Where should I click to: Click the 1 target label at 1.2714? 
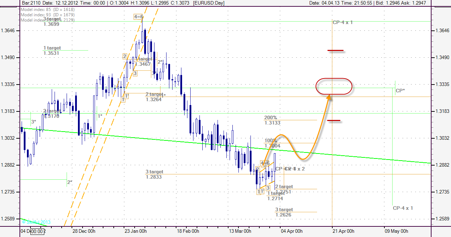click(x=275, y=196)
